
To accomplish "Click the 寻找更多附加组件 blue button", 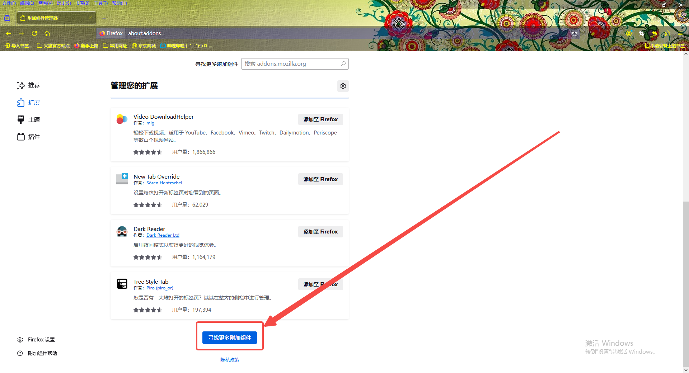I will (230, 338).
